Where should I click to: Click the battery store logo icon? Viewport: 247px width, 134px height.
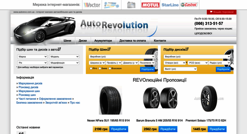pyautogui.click(x=131, y=5)
